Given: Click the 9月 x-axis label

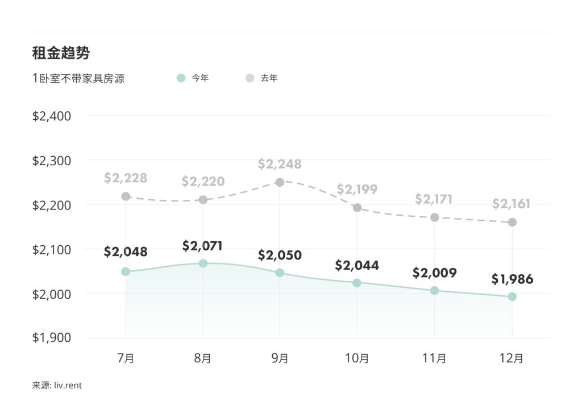Looking at the screenshot, I should coord(280,358).
